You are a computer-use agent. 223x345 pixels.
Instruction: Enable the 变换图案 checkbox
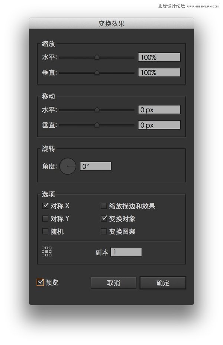pyautogui.click(x=104, y=231)
